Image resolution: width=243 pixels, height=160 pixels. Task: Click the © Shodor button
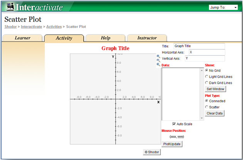click(x=152, y=152)
